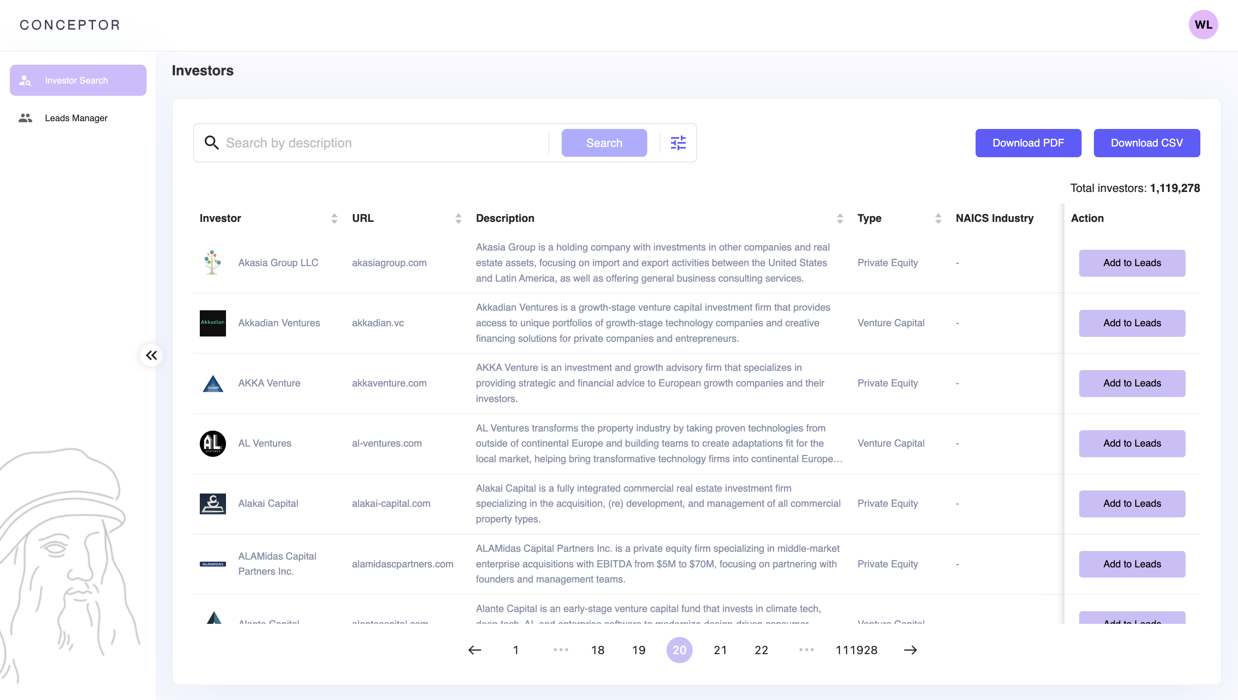The height and width of the screenshot is (700, 1238).
Task: Add Akasia Group LLC to leads
Action: pyautogui.click(x=1132, y=263)
